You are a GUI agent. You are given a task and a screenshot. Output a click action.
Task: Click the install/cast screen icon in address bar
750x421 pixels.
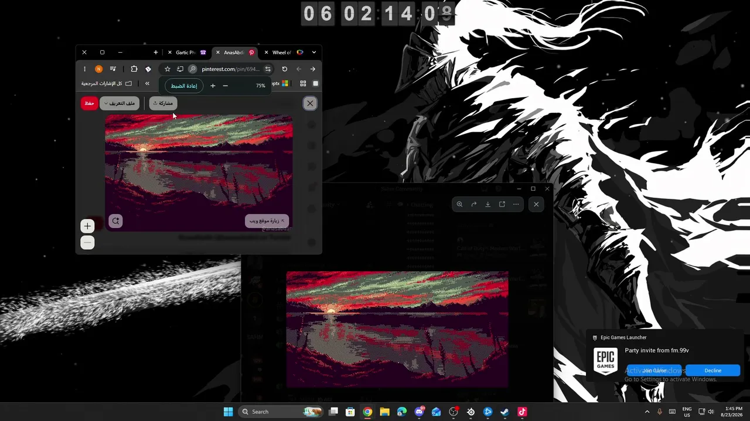(x=180, y=69)
